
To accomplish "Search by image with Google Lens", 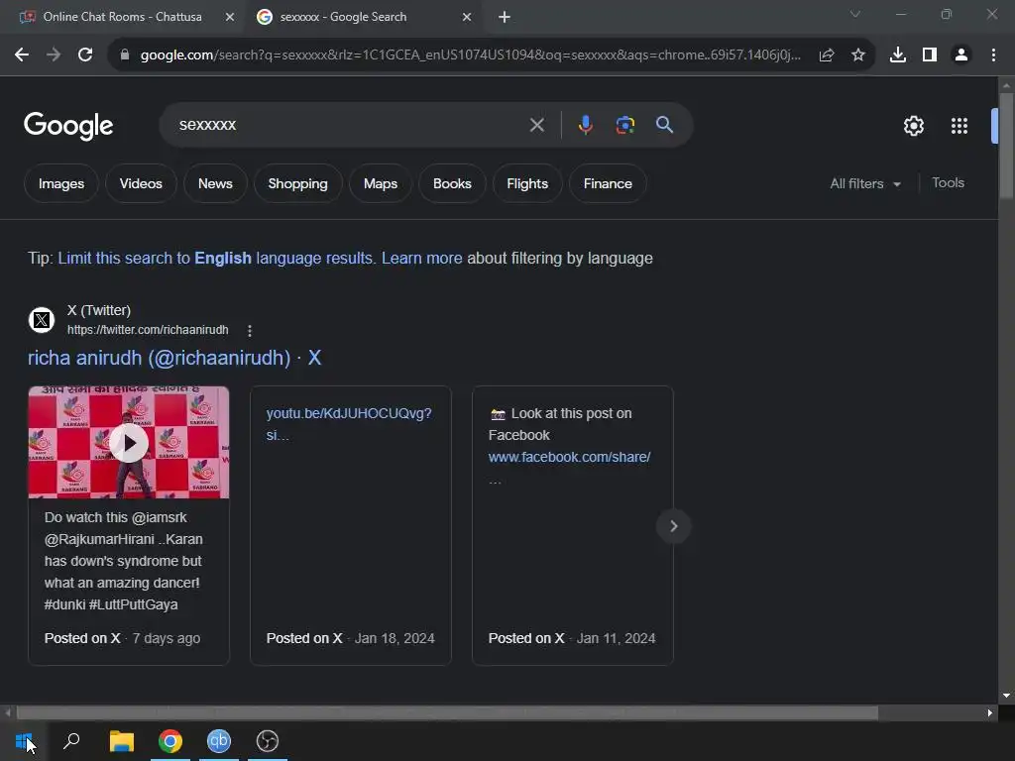I will [x=624, y=125].
